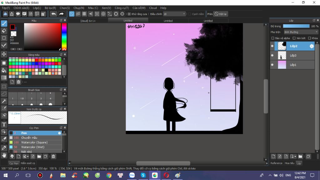This screenshot has height=180, width=320.
Task: Click the canvas horizontal scrollbar
Action: pyautogui.click(x=163, y=163)
